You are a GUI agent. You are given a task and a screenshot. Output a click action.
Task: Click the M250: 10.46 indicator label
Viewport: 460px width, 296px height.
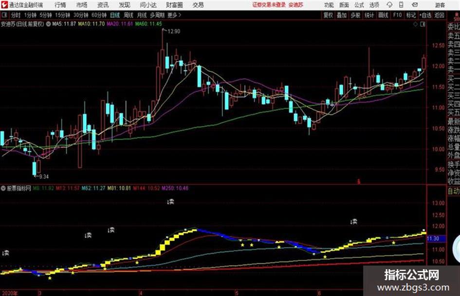pos(175,188)
